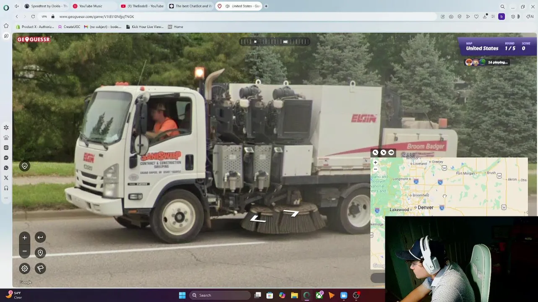Zoom in the street view with plus button

(25, 238)
